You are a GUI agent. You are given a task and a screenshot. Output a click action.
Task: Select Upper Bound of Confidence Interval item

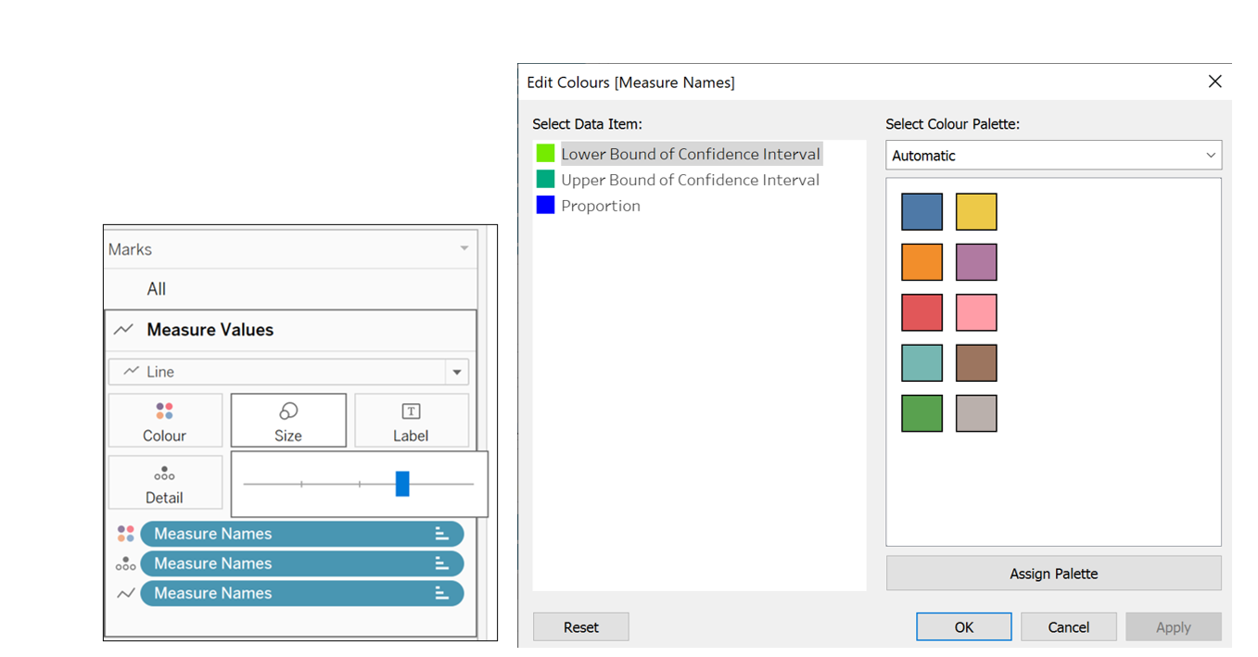pos(690,180)
